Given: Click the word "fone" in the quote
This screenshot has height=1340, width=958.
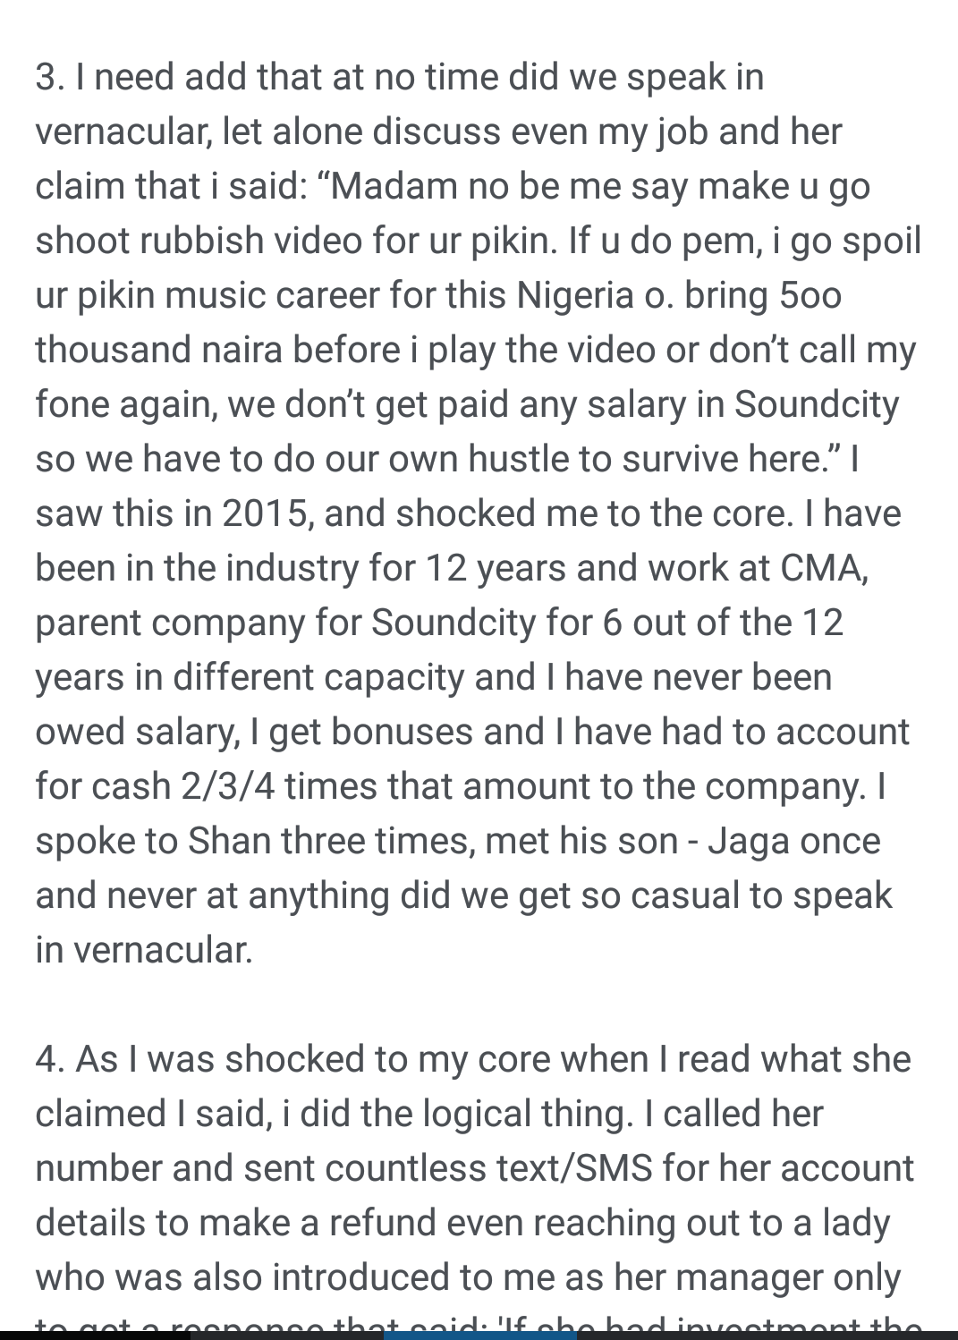Looking at the screenshot, I should pos(70,405).
